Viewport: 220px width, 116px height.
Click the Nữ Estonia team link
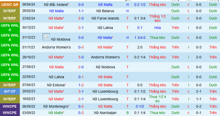[x=56, y=85]
